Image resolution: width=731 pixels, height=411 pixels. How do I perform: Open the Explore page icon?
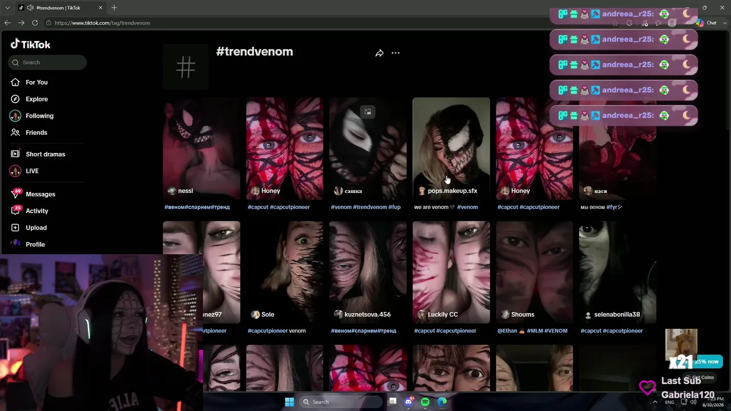(15, 99)
